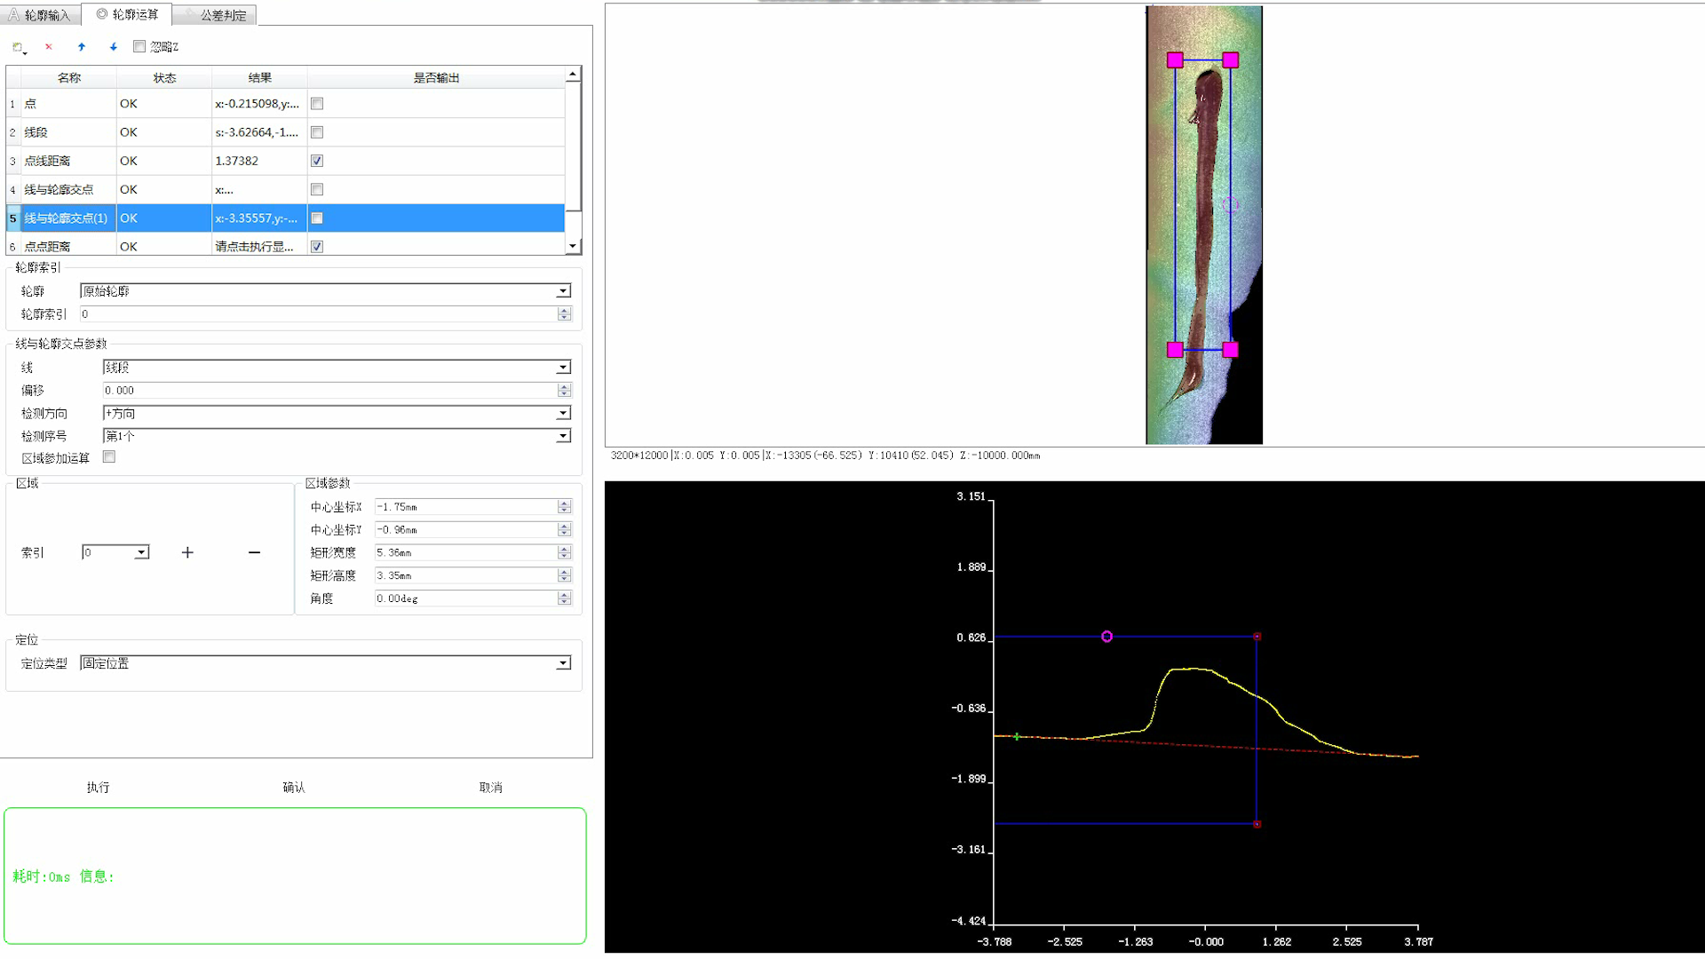This screenshot has width=1705, height=959.
Task: Switch to the 轮廓输入 tab
Action: [x=40, y=15]
